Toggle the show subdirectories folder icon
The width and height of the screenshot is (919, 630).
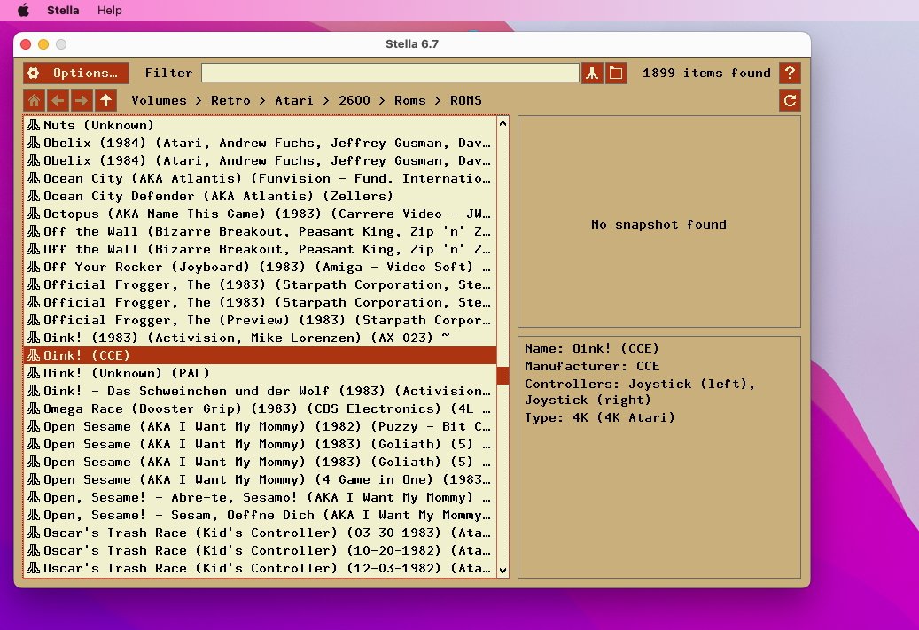(616, 74)
